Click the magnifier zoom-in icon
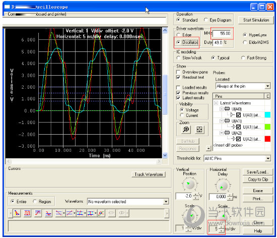Image resolution: width=277 pixels, height=238 pixels. (x=186, y=130)
